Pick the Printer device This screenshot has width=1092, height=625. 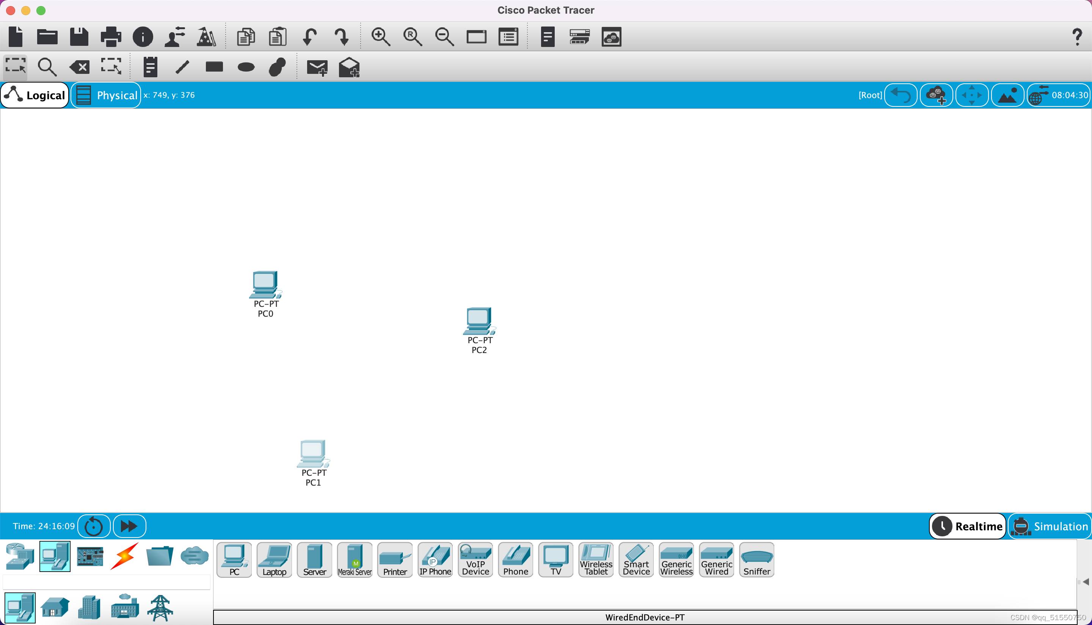[395, 560]
